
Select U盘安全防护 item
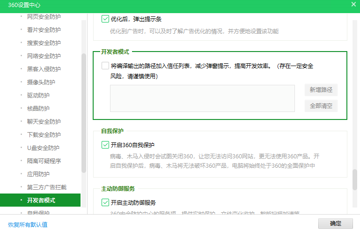click(43, 148)
